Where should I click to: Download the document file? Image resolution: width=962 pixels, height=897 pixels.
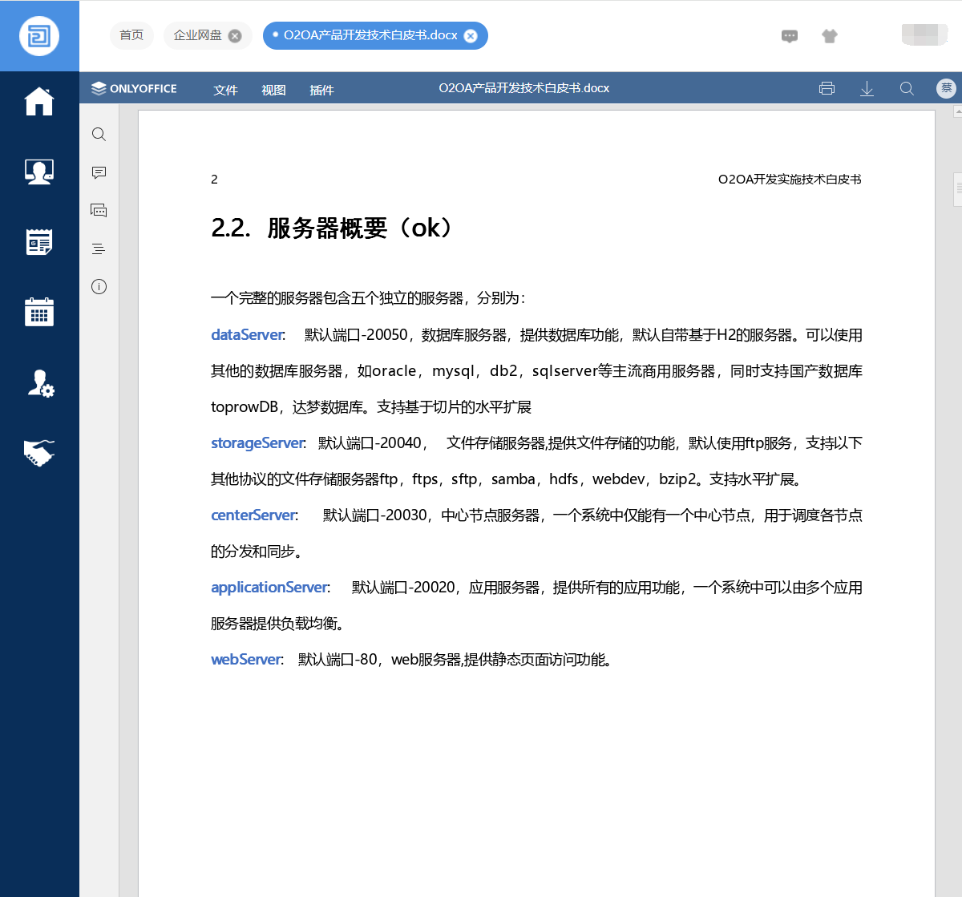[x=867, y=88]
